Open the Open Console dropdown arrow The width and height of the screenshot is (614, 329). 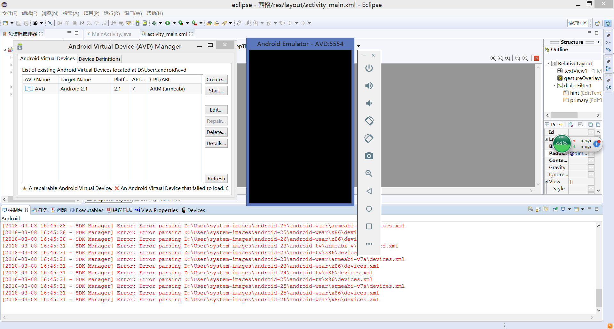point(583,209)
